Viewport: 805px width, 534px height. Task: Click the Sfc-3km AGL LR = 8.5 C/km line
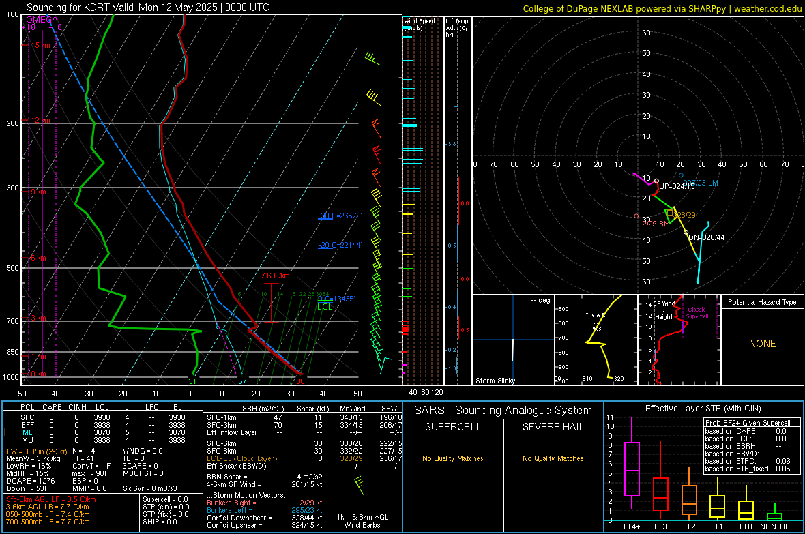pyautogui.click(x=51, y=499)
